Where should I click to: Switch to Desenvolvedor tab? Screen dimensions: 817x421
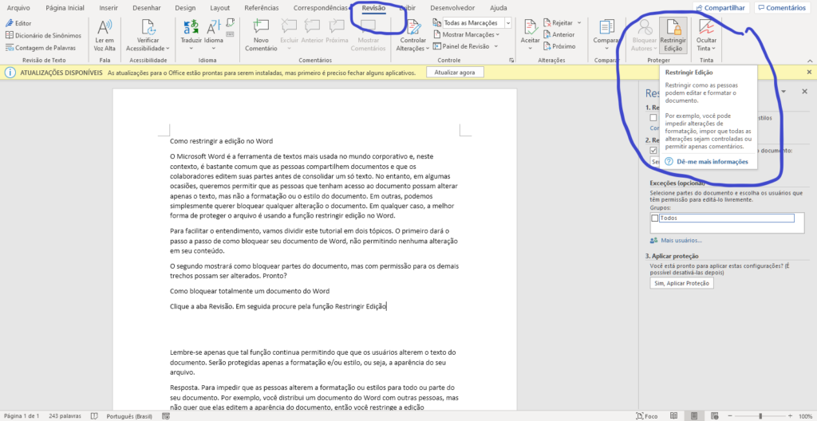coord(453,8)
